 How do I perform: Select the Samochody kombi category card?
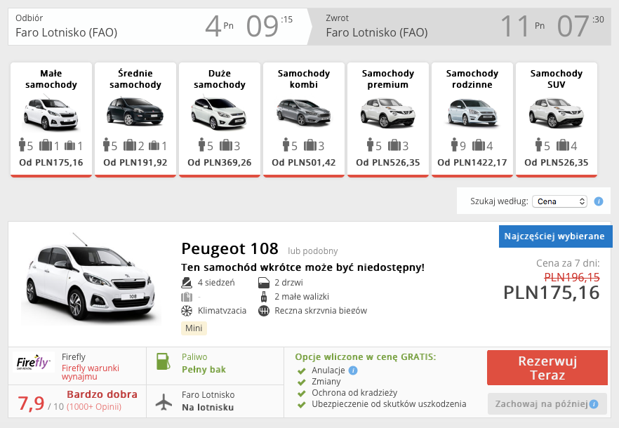[304, 120]
